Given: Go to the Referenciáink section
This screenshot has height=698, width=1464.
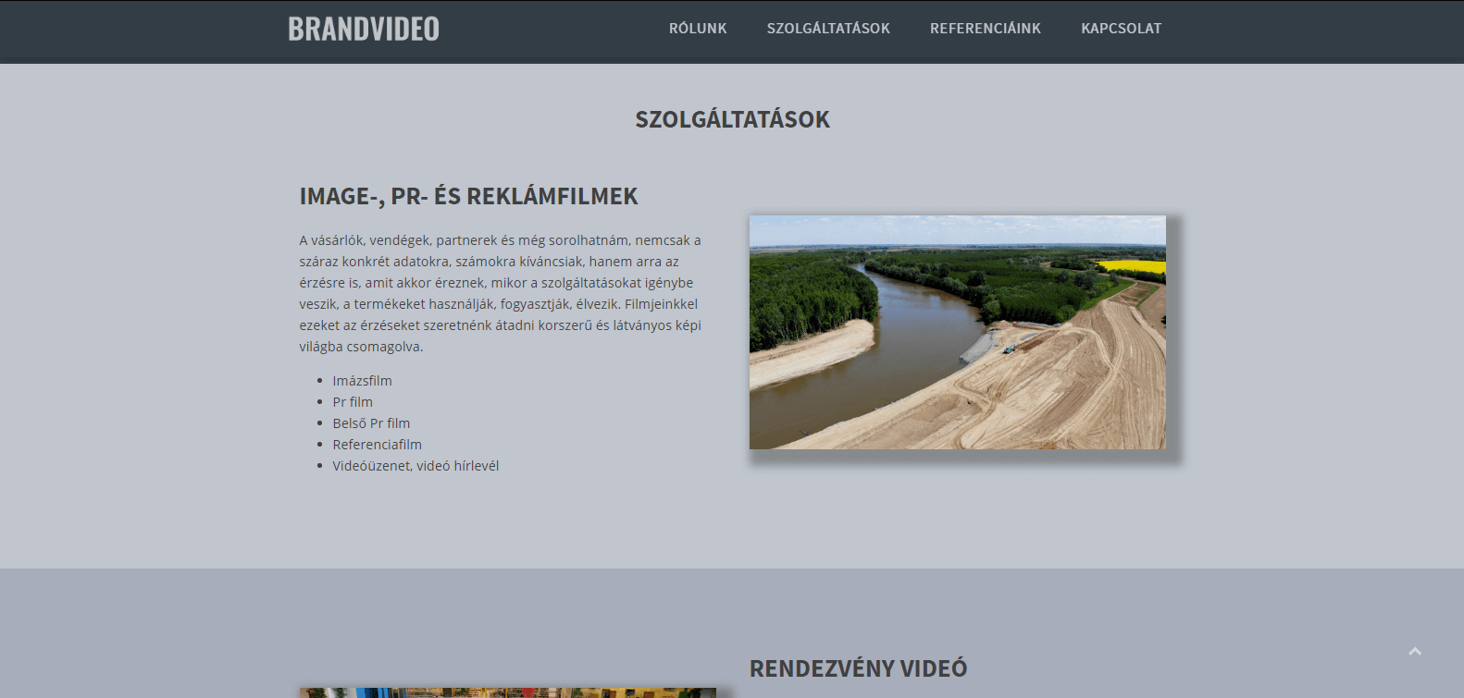Looking at the screenshot, I should [985, 29].
